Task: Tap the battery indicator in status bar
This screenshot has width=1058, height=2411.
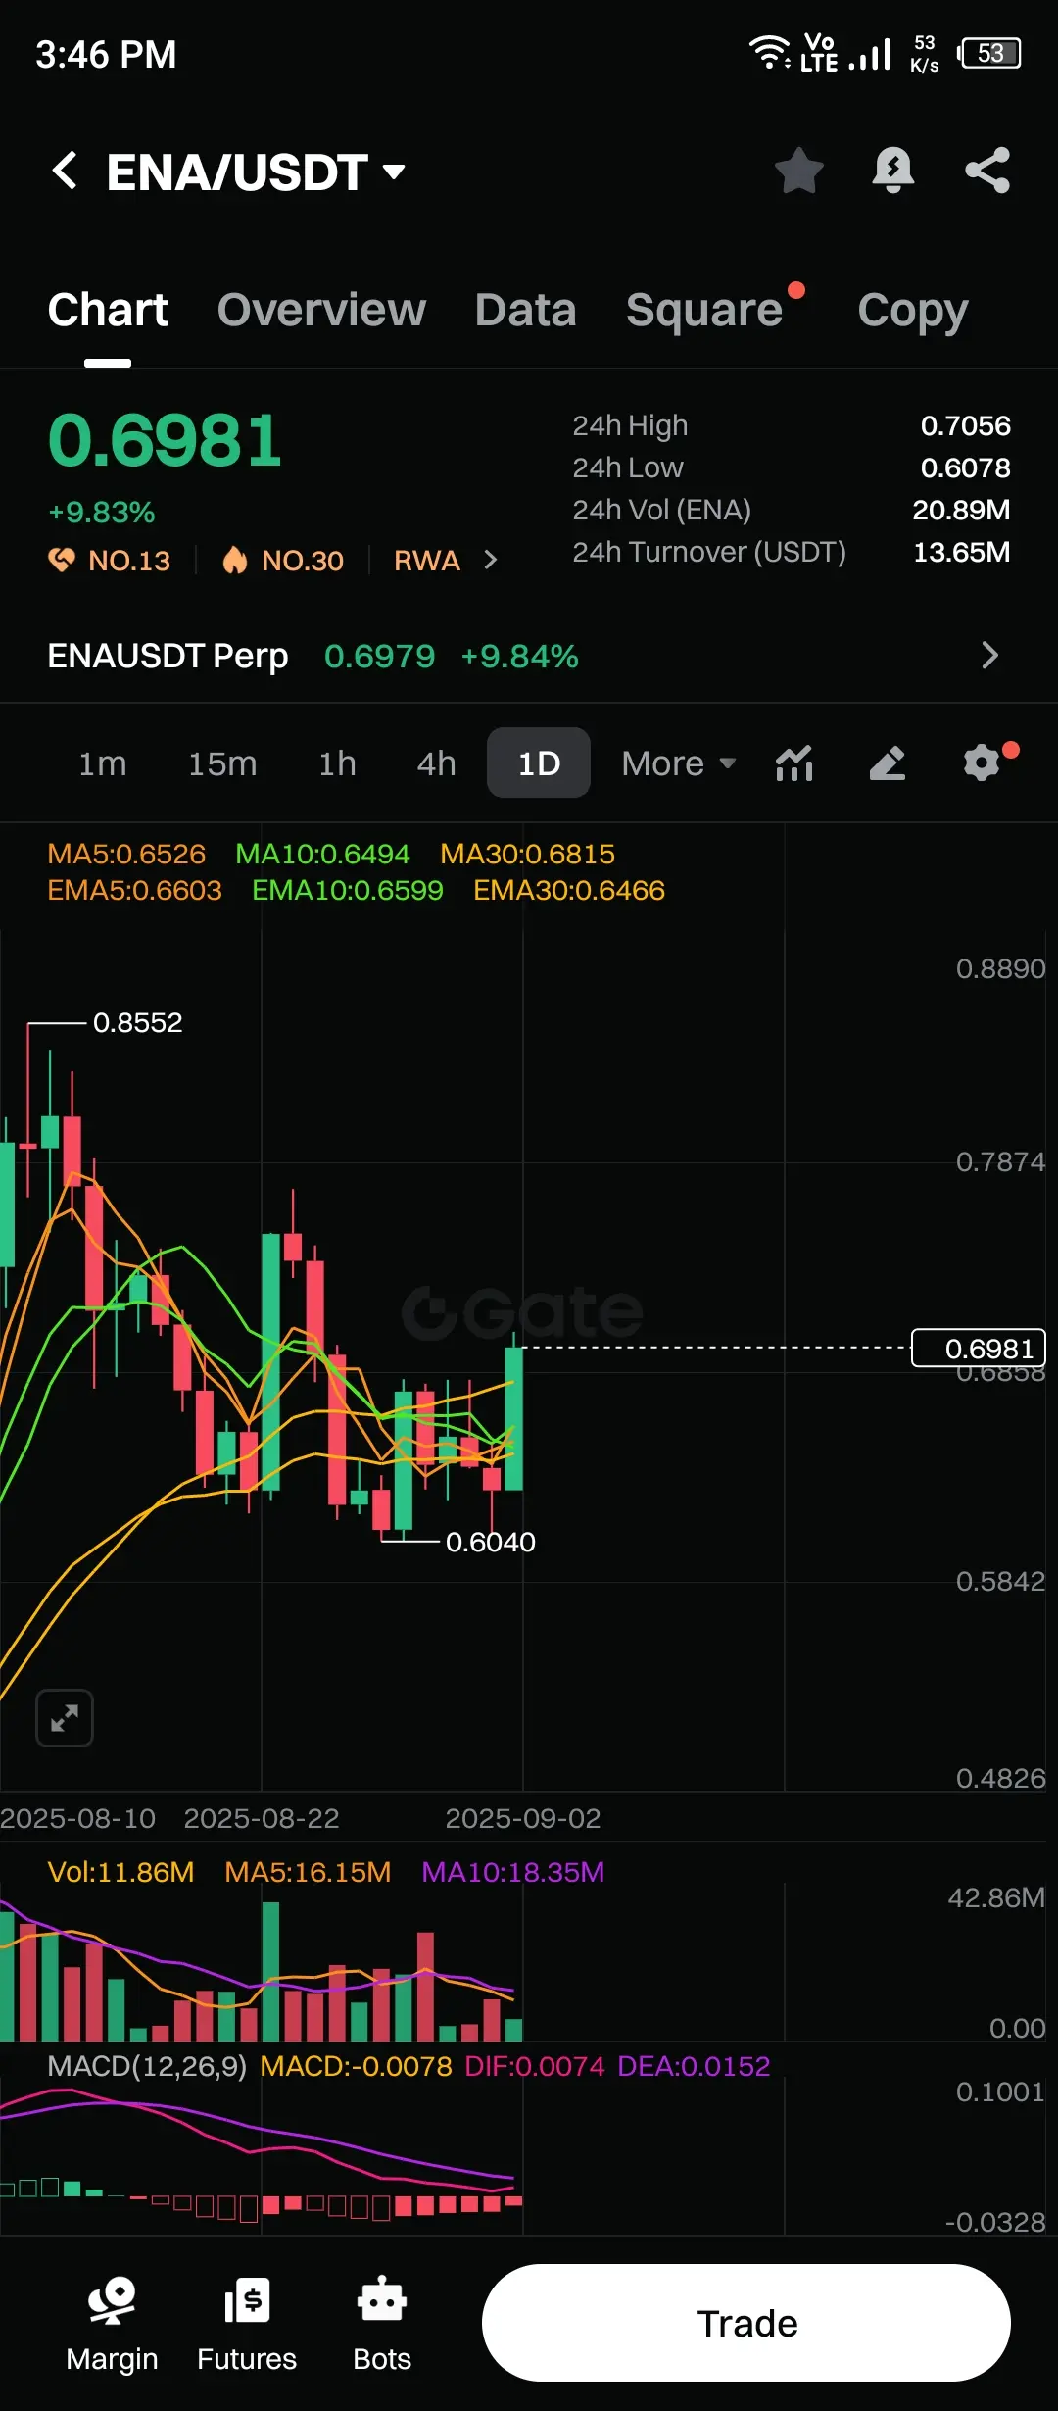Action: pos(989,53)
